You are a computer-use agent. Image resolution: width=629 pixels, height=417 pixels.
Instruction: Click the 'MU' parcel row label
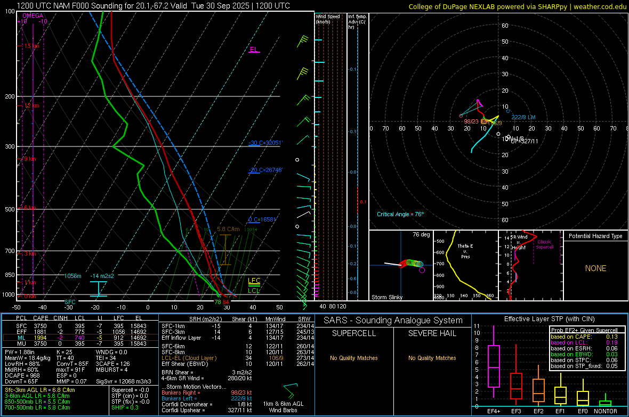[x=21, y=344]
